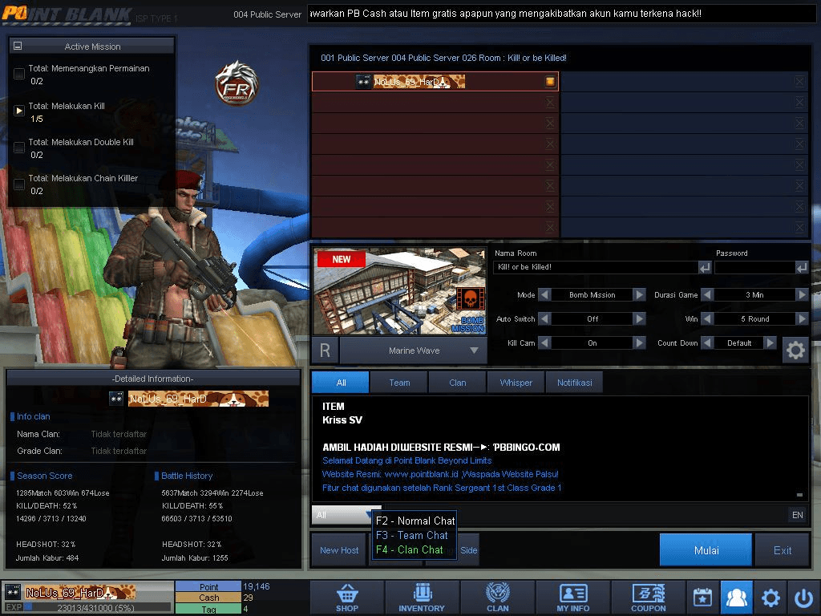Open the MY INFO card icon

tap(572, 597)
